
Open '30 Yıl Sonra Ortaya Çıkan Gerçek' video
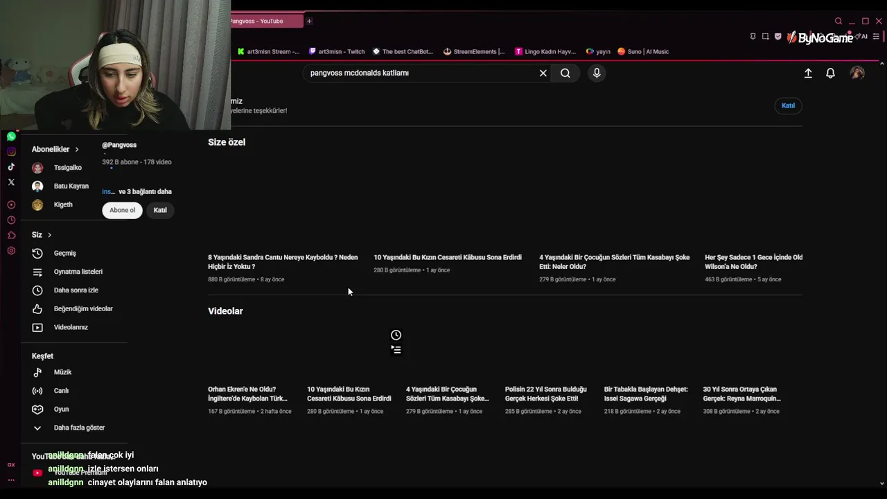(741, 394)
